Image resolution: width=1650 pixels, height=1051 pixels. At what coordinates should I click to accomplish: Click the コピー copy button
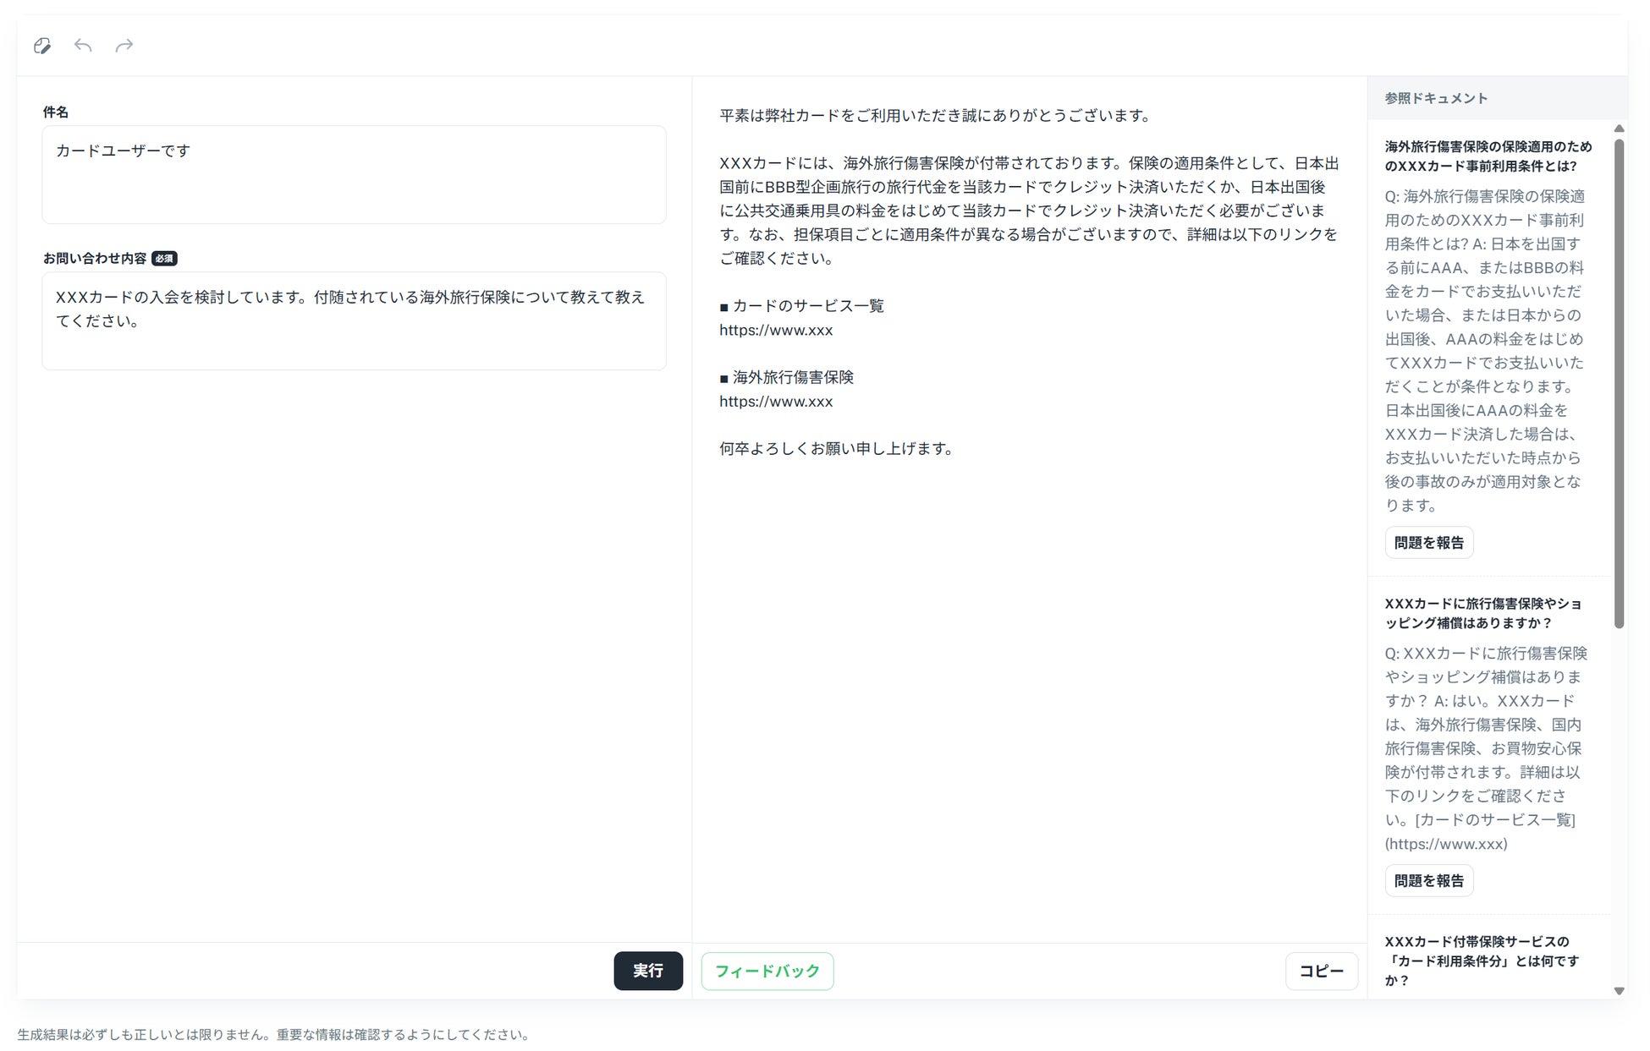point(1321,971)
